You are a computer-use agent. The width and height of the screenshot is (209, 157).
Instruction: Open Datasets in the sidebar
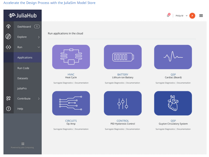pyautogui.click(x=23, y=78)
